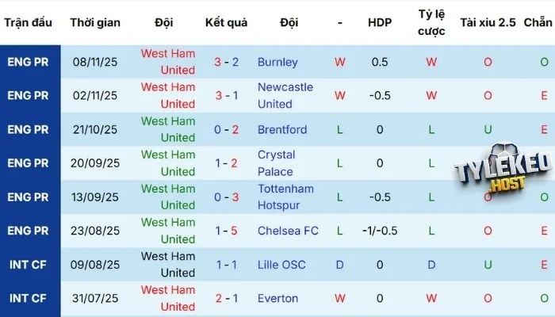This screenshot has width=555, height=317.
Task: Open Chelsea FC team link
Action: click(288, 231)
